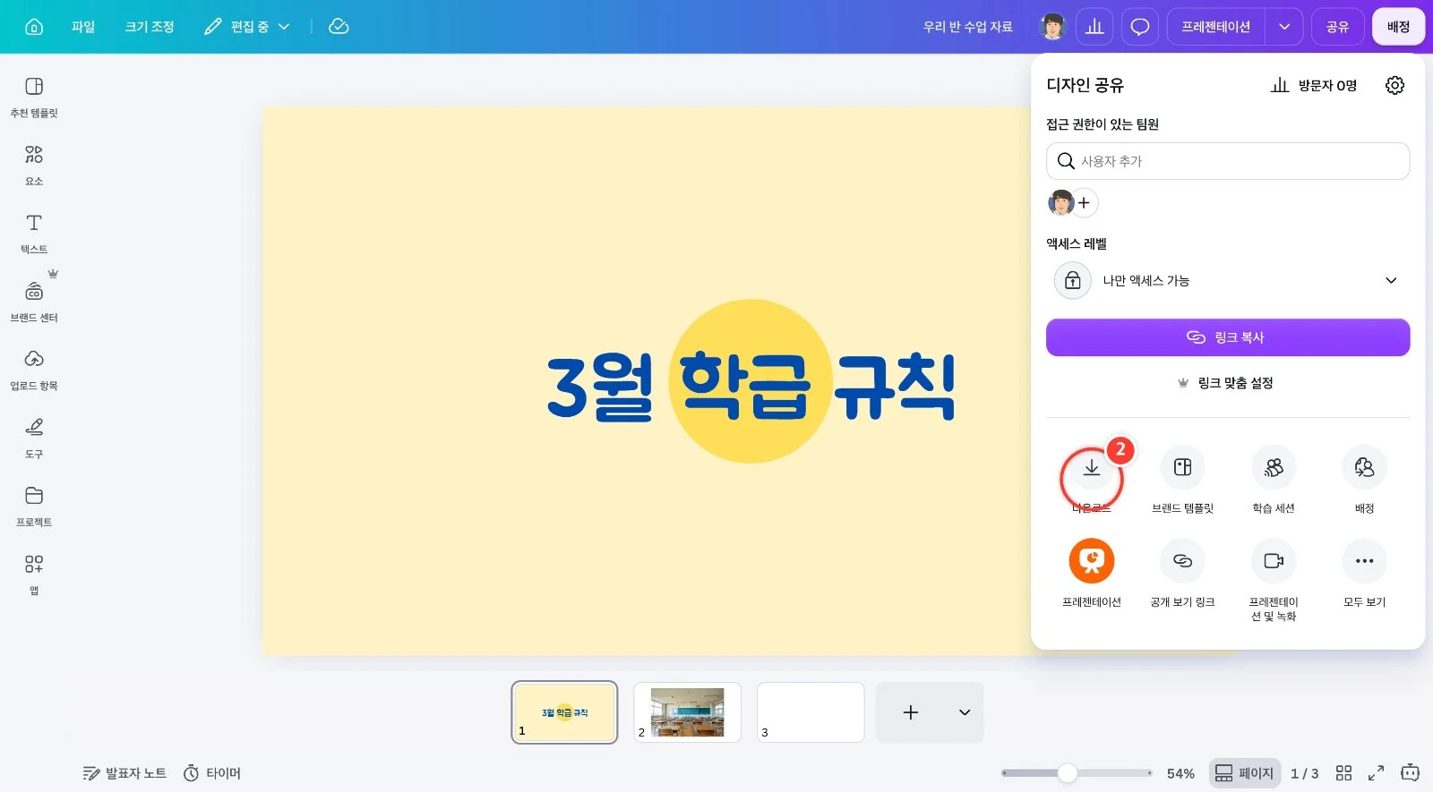Select 배정 option in share panel
Viewport: 1433px width, 792px height.
1364,479
